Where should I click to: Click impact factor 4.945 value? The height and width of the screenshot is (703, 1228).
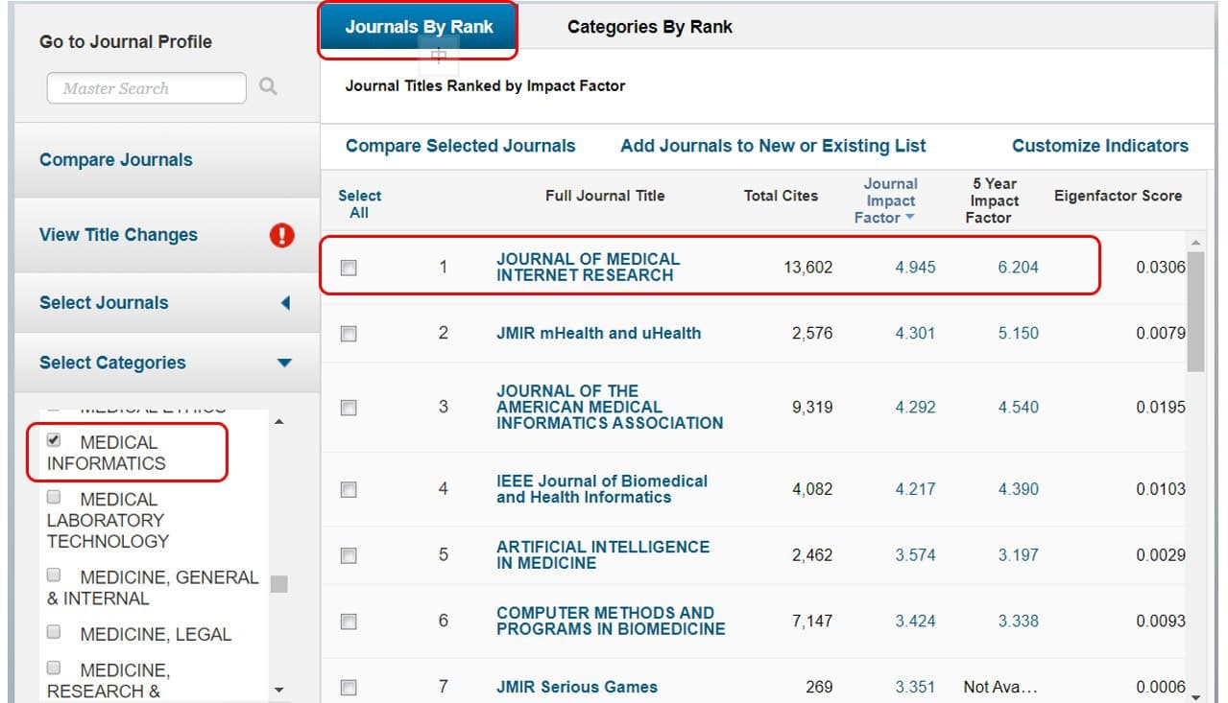coord(915,268)
